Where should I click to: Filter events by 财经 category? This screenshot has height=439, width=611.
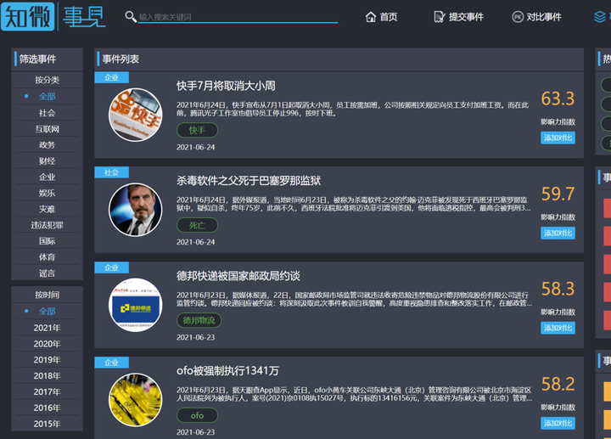pos(48,160)
